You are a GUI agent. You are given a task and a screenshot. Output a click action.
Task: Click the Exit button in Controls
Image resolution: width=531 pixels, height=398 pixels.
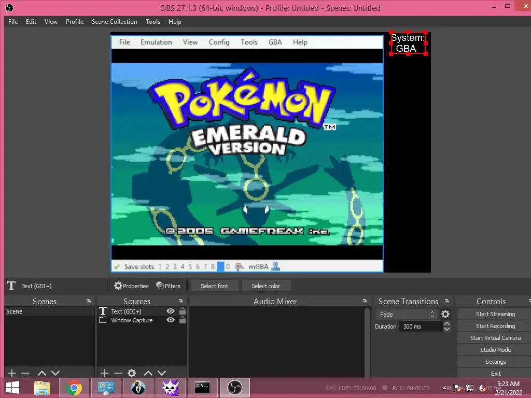pos(495,373)
